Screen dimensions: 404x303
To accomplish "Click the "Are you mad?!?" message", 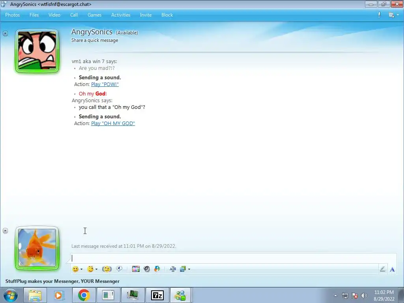I will (97, 68).
